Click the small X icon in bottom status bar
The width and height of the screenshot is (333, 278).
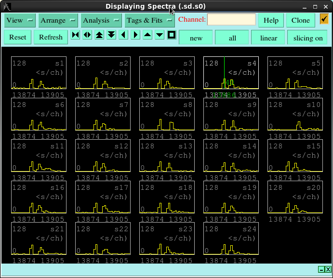pos(328,269)
